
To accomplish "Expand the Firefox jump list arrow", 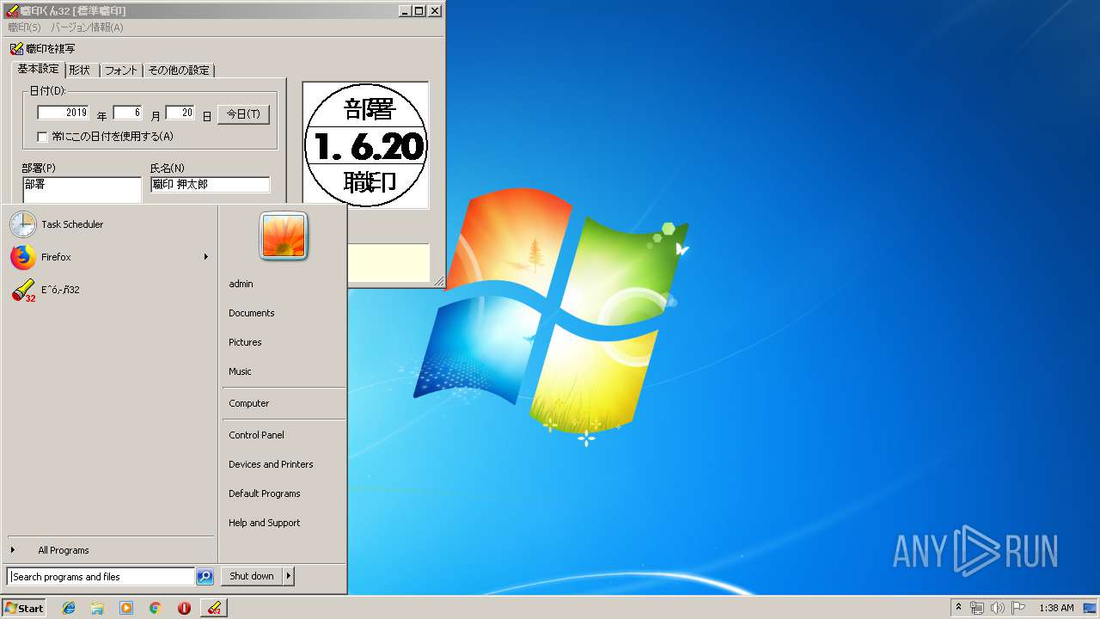I will [206, 257].
